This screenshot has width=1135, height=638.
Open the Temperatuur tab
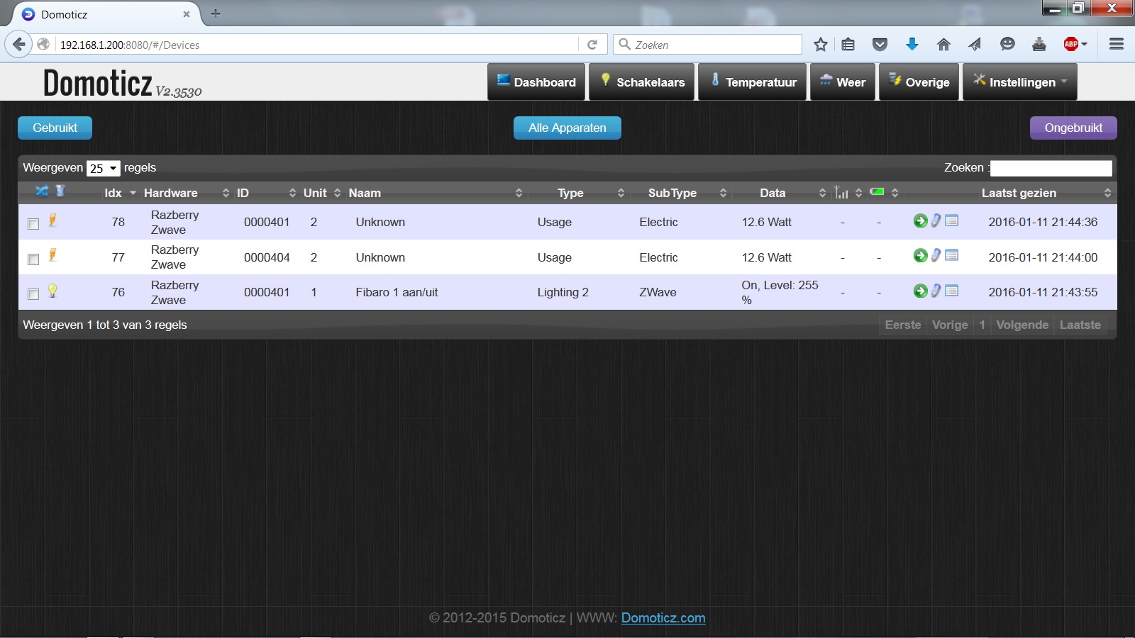[x=753, y=82]
